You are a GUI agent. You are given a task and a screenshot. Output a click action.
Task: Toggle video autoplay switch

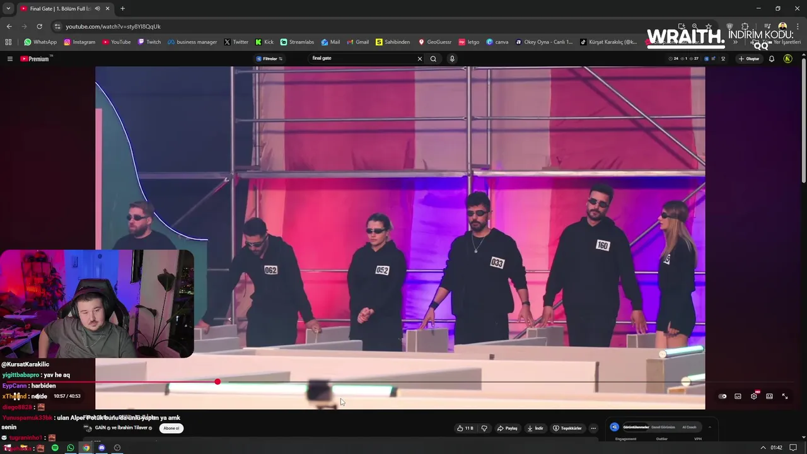(x=723, y=397)
